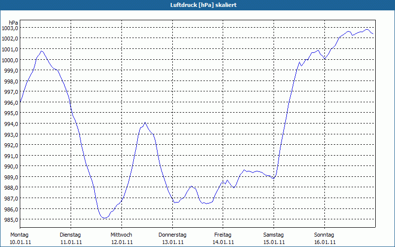Click the 'Freitag' day label
395x247 pixels.
[223, 235]
